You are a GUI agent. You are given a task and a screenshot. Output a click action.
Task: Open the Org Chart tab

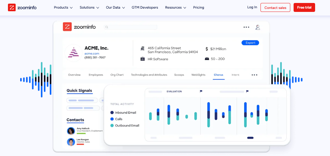(x=117, y=75)
